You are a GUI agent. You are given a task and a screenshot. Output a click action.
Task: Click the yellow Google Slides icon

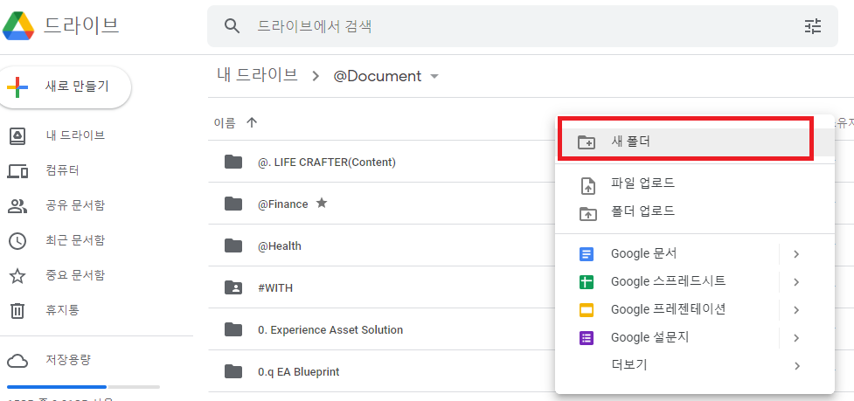click(586, 310)
